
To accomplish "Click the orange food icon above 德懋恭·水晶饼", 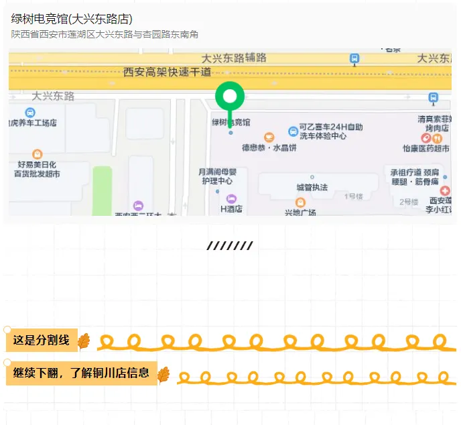I will point(269,137).
